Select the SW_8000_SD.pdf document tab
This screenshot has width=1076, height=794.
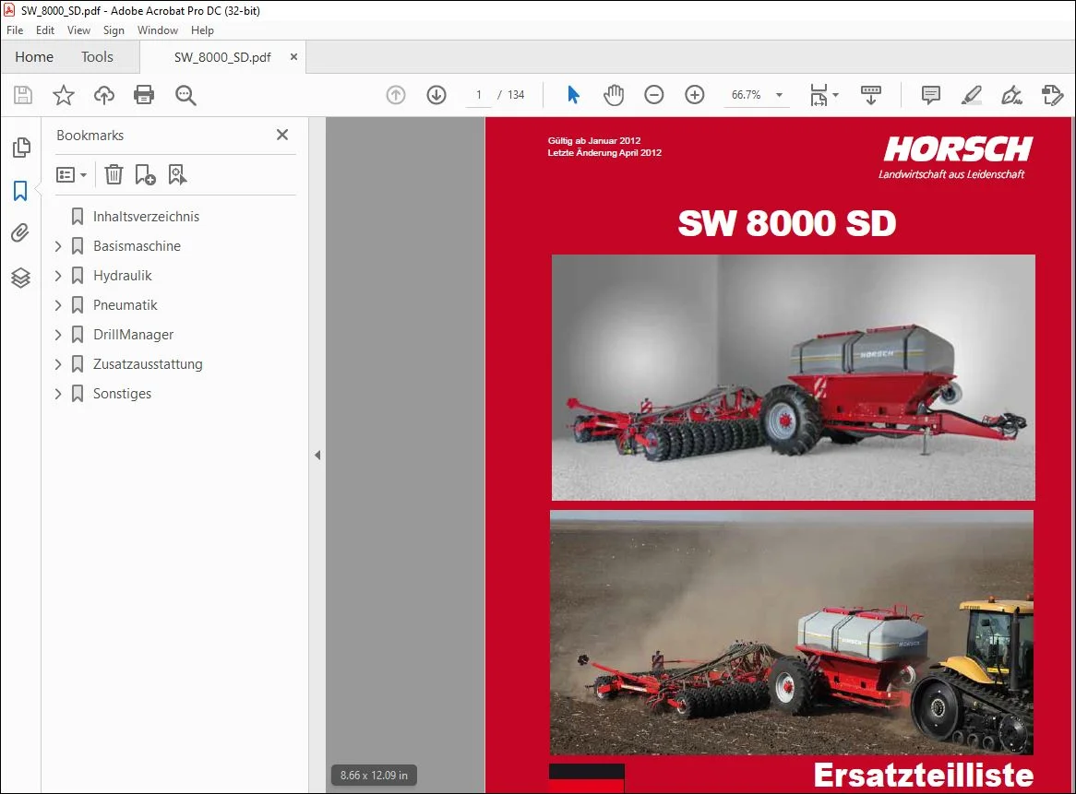(222, 57)
